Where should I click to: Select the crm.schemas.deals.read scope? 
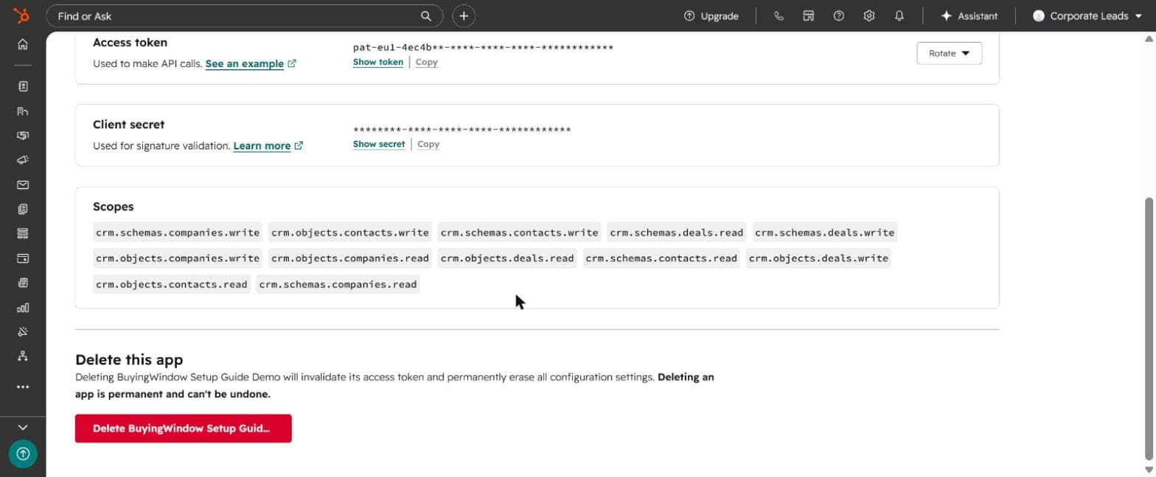tap(676, 233)
